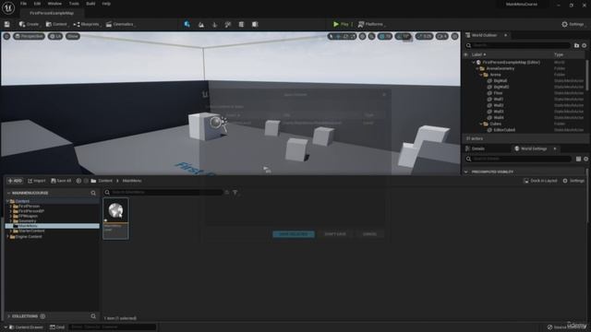Open camera speed setting

[x=442, y=37]
